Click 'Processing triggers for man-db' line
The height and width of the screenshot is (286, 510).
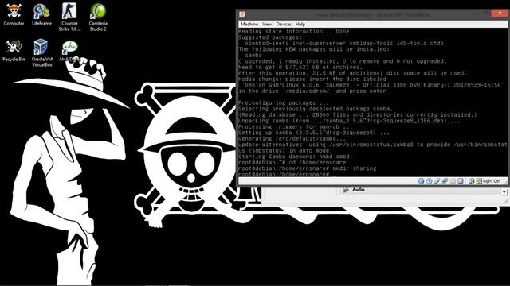pyautogui.click(x=296, y=126)
